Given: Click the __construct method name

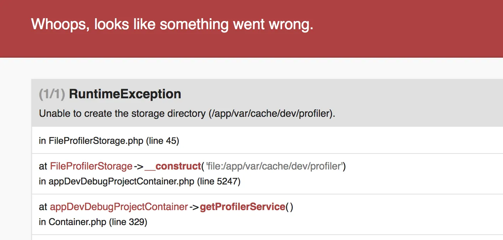Looking at the screenshot, I should 173,166.
